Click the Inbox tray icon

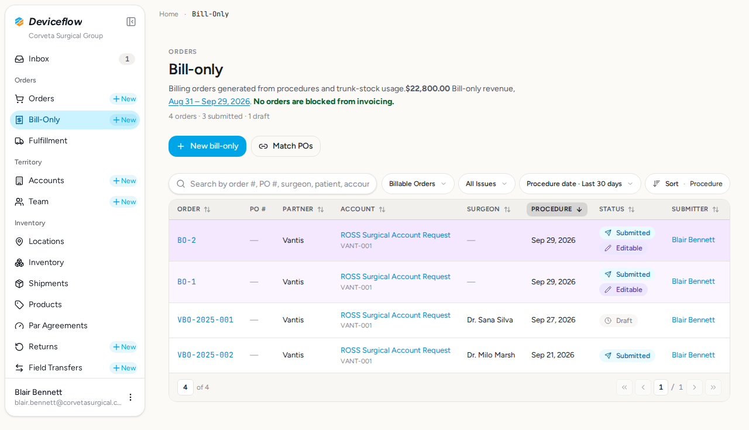(19, 59)
